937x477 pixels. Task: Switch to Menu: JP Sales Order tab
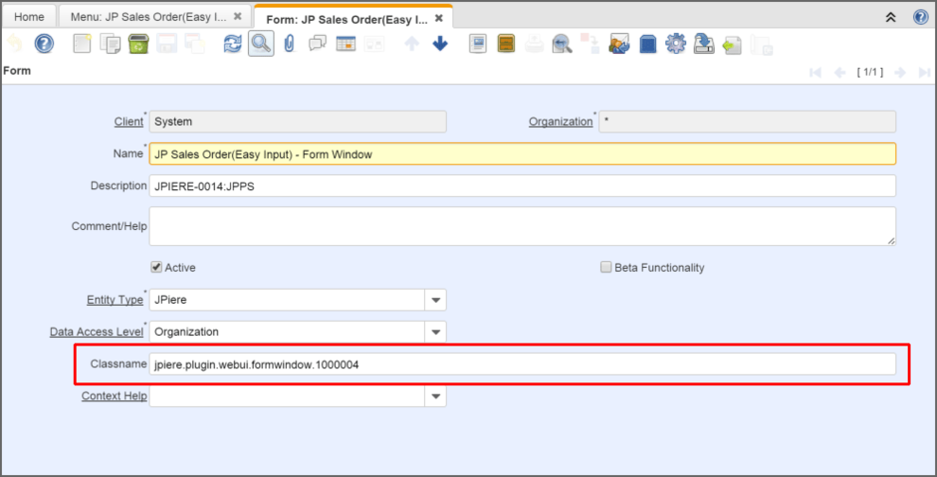coord(149,17)
